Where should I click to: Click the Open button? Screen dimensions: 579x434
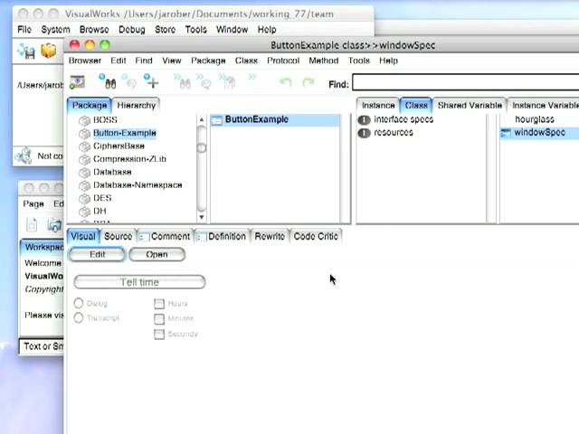tap(157, 255)
